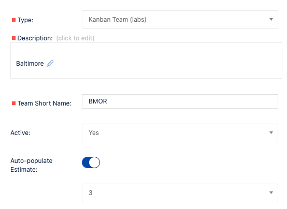Click the arrow icon on the Type field
Image resolution: width=287 pixels, height=209 pixels.
[x=271, y=19]
